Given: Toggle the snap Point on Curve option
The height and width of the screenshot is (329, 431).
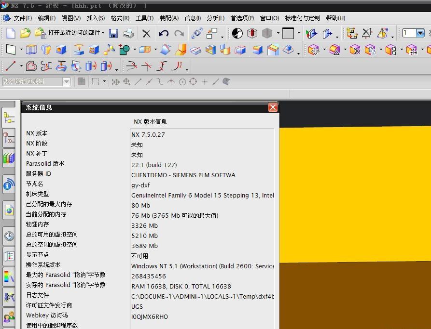Looking at the screenshot, I should coord(215,81).
